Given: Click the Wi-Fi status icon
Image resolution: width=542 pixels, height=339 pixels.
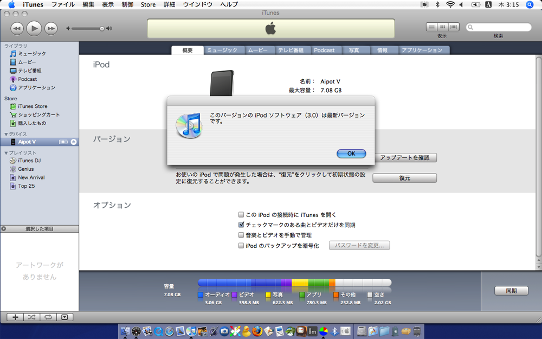Looking at the screenshot, I should (450, 4).
